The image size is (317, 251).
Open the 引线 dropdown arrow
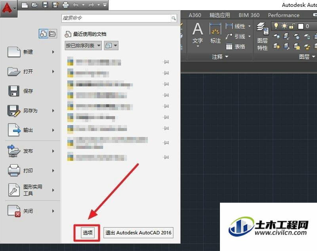coord(249,36)
